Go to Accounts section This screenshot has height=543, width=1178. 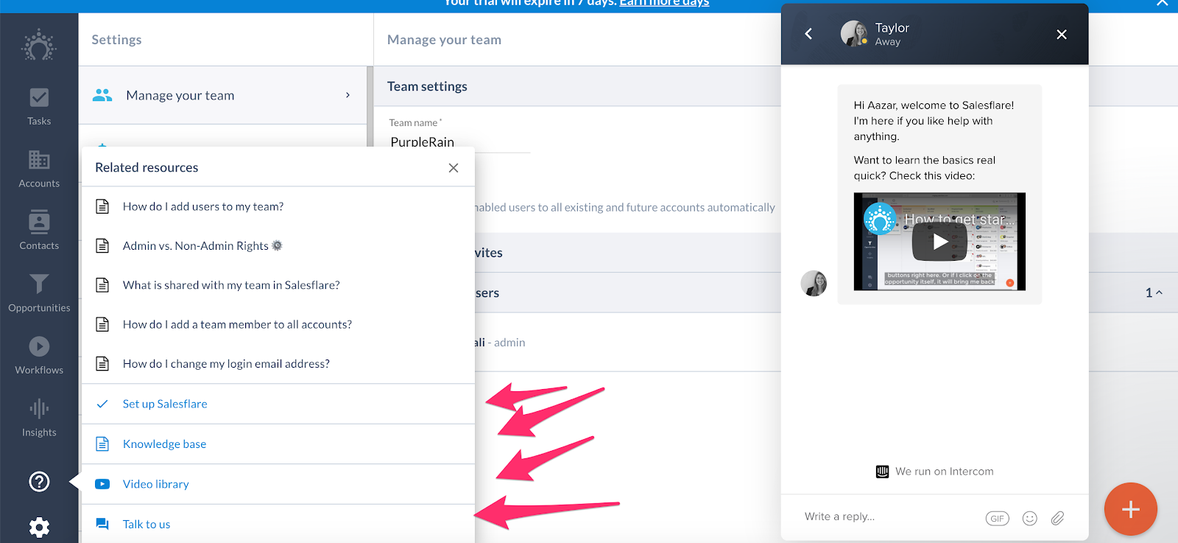click(39, 169)
